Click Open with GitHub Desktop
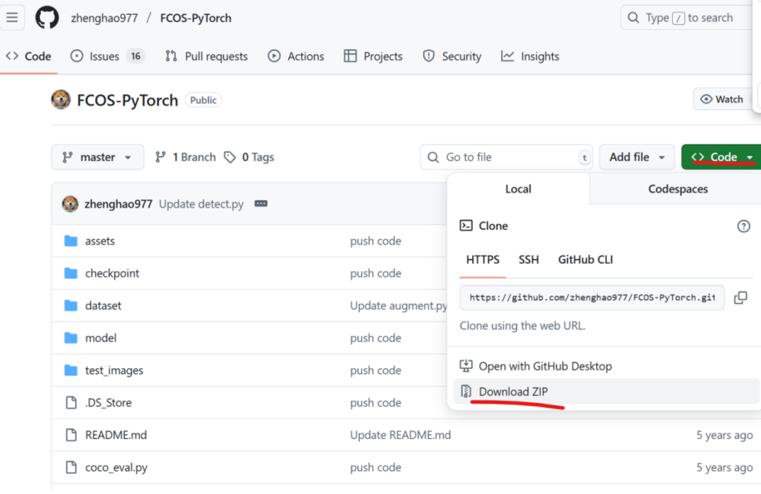Image resolution: width=761 pixels, height=494 pixels. pos(544,366)
